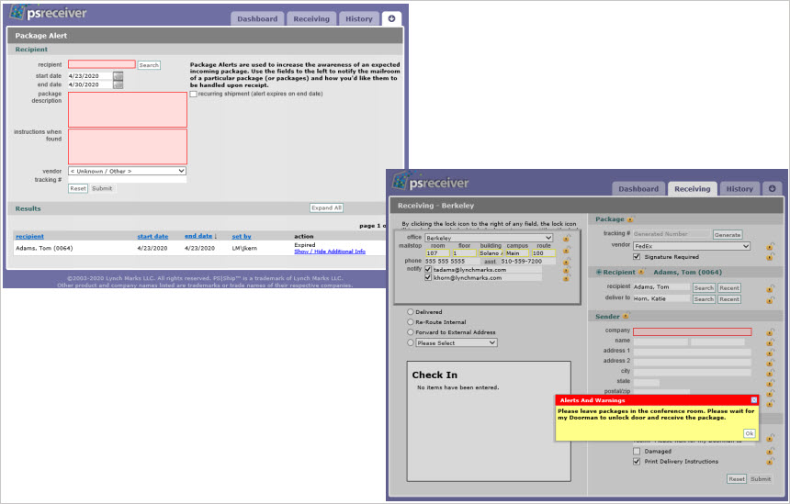Select the radio button beside Please Select dropdown

click(x=410, y=342)
